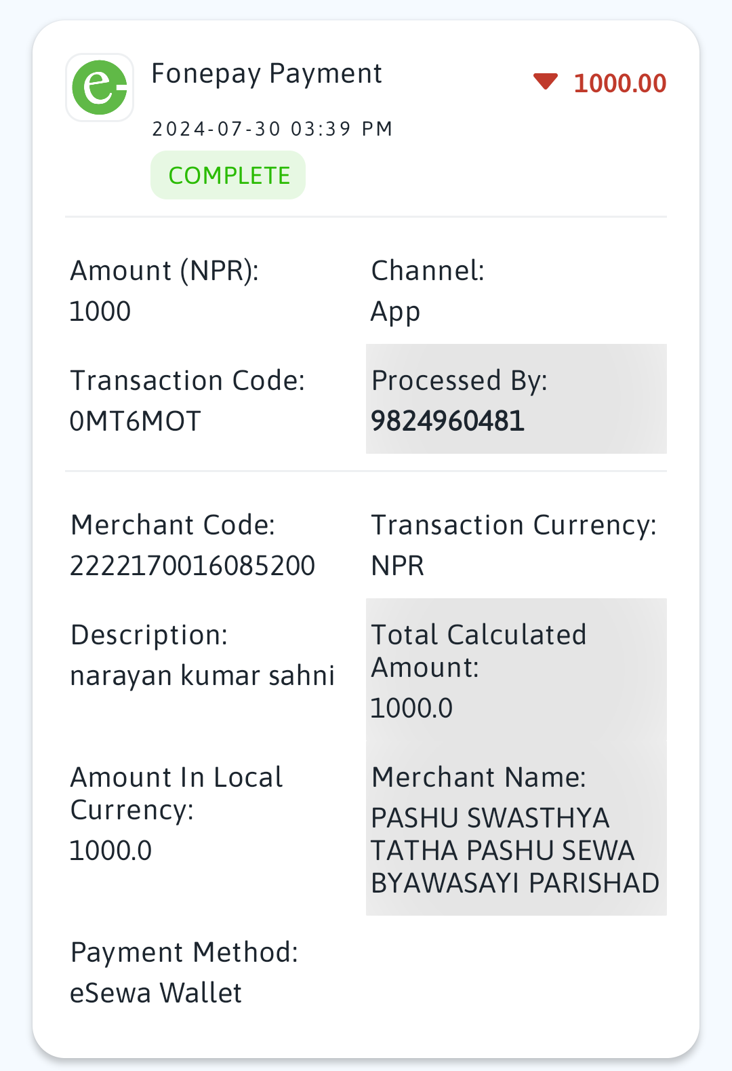Tap the Amount In Local Currency value
732x1071 pixels.
point(111,851)
